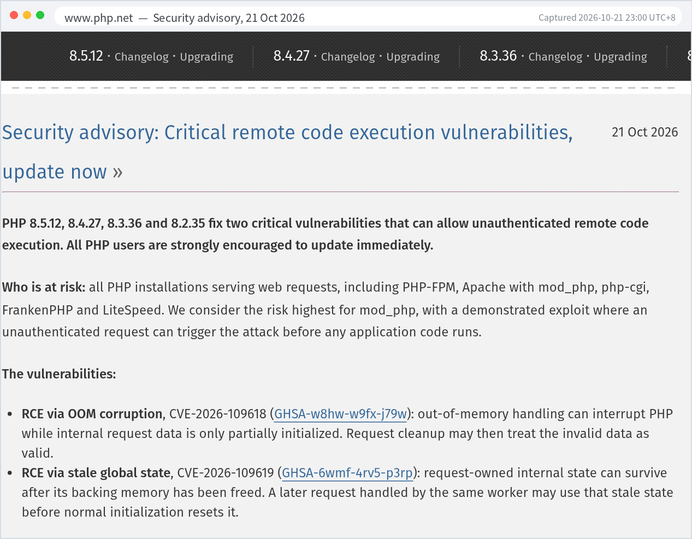The width and height of the screenshot is (692, 539).
Task: Open advisory GHSA-w8hw-w9fx-j79w
Action: tap(340, 414)
